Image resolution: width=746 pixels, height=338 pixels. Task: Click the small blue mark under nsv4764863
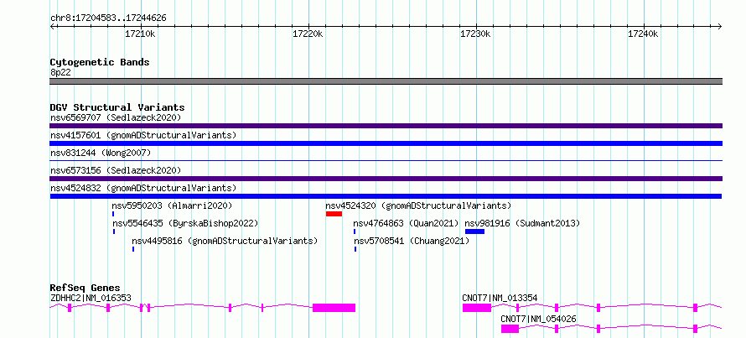[355, 231]
